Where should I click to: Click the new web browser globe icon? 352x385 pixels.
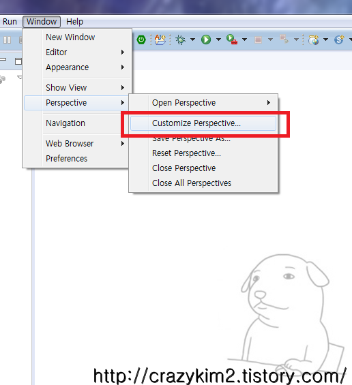coord(314,40)
